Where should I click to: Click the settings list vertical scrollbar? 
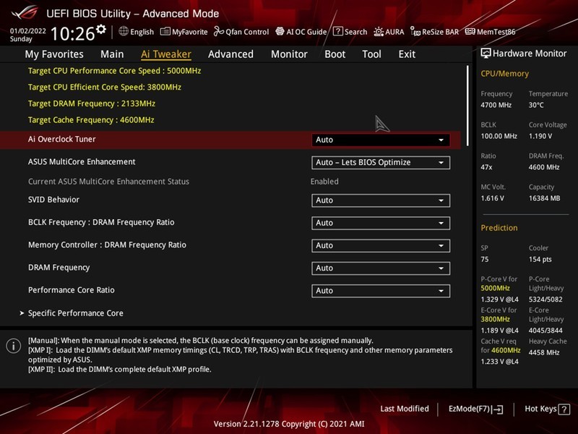(x=467, y=106)
